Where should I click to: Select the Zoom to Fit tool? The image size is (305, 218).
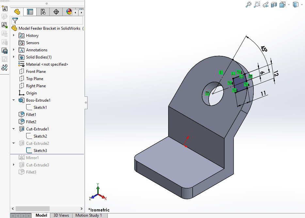pos(249,5)
